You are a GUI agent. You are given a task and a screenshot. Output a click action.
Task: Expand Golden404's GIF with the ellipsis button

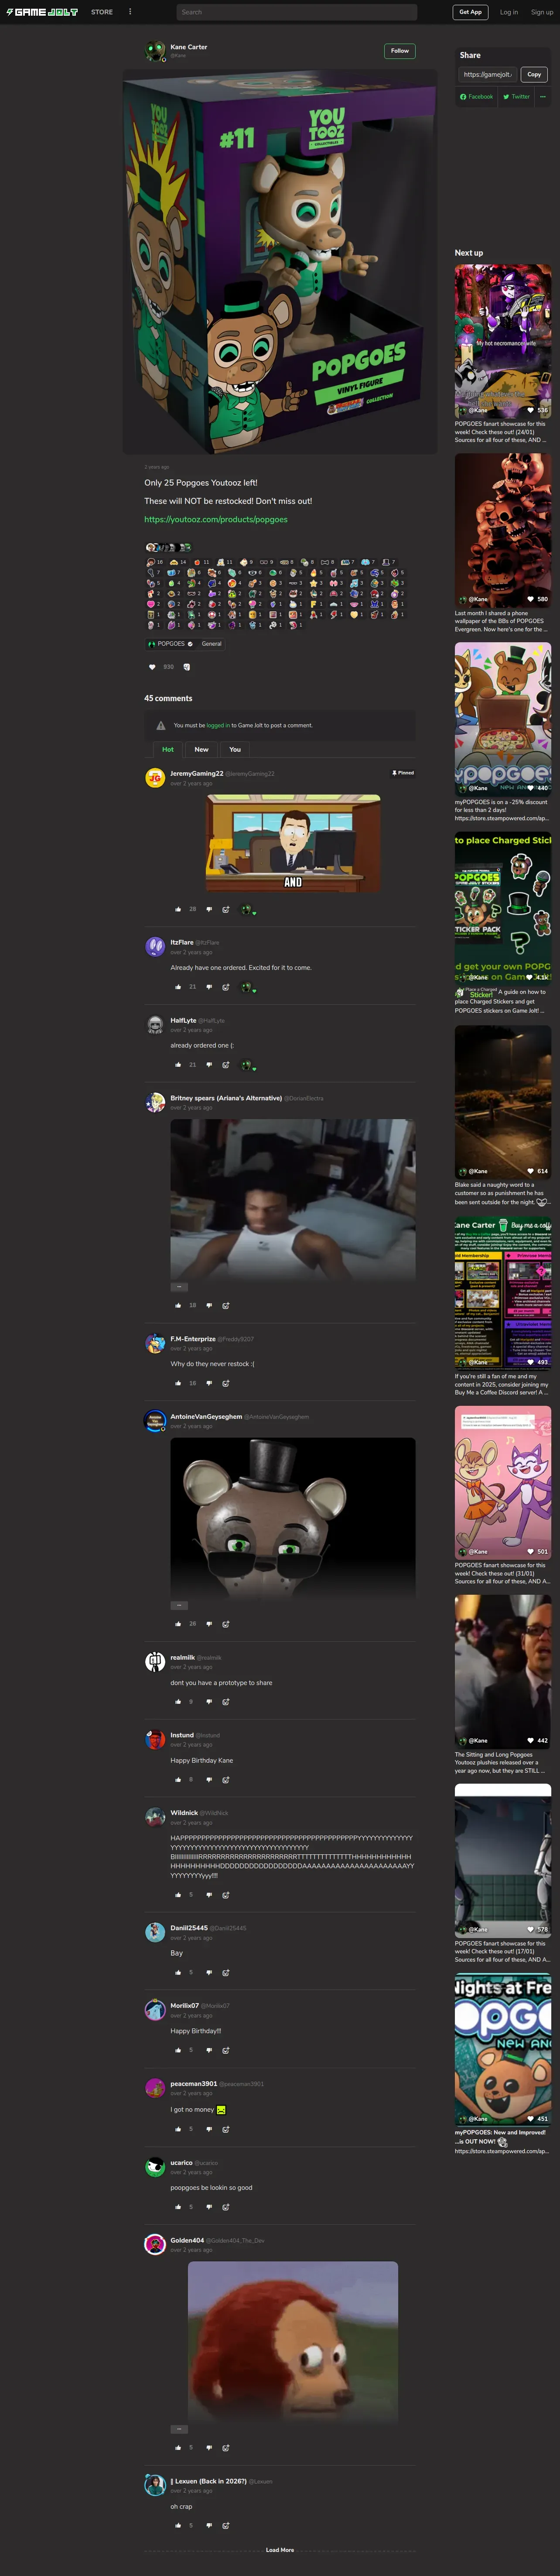pyautogui.click(x=179, y=2429)
